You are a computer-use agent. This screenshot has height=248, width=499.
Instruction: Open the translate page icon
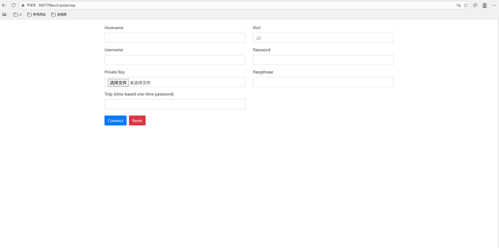[x=458, y=5]
